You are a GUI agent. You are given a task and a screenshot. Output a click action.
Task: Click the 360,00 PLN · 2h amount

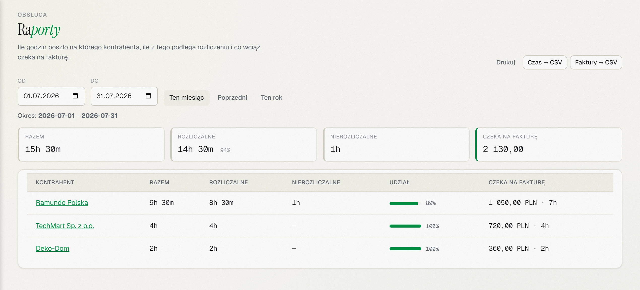click(x=519, y=248)
